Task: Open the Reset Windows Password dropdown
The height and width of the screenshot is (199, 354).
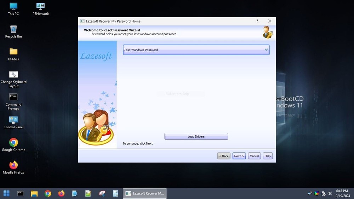Action: (196, 50)
